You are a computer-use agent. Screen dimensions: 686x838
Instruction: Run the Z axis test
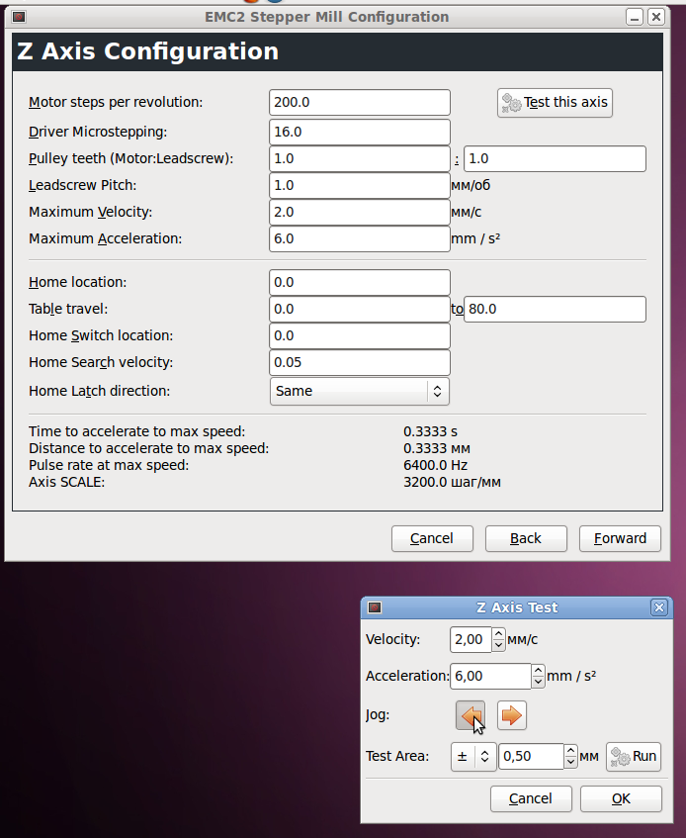[x=634, y=756]
